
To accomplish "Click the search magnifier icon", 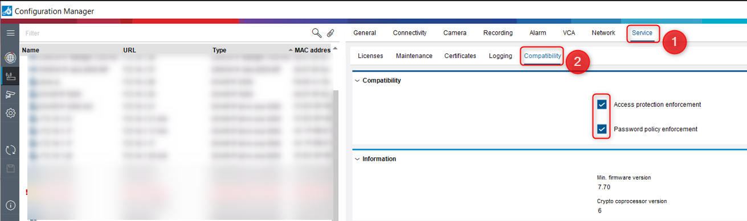I will 316,33.
